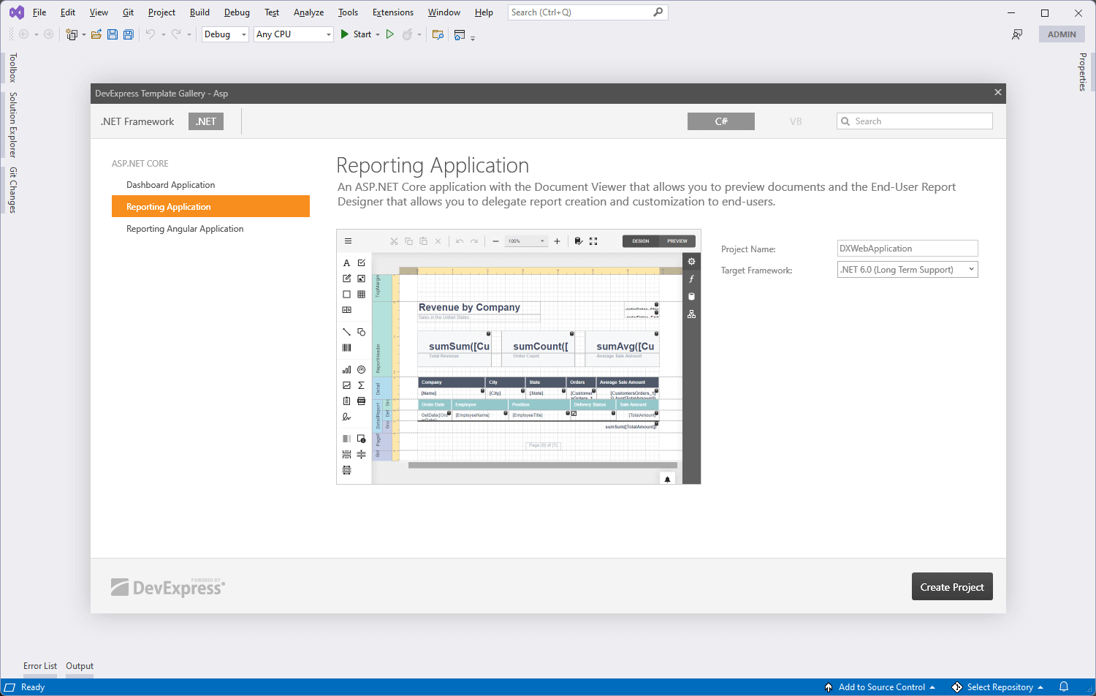The image size is (1096, 696).
Task: Start debugging the application
Action: [356, 34]
